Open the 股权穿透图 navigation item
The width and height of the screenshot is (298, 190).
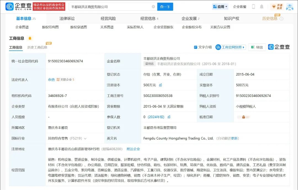click(x=79, y=27)
